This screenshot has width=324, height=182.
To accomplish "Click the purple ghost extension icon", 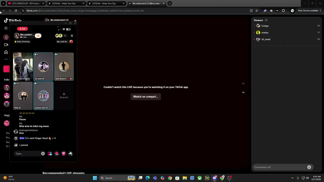I will pos(265,11).
